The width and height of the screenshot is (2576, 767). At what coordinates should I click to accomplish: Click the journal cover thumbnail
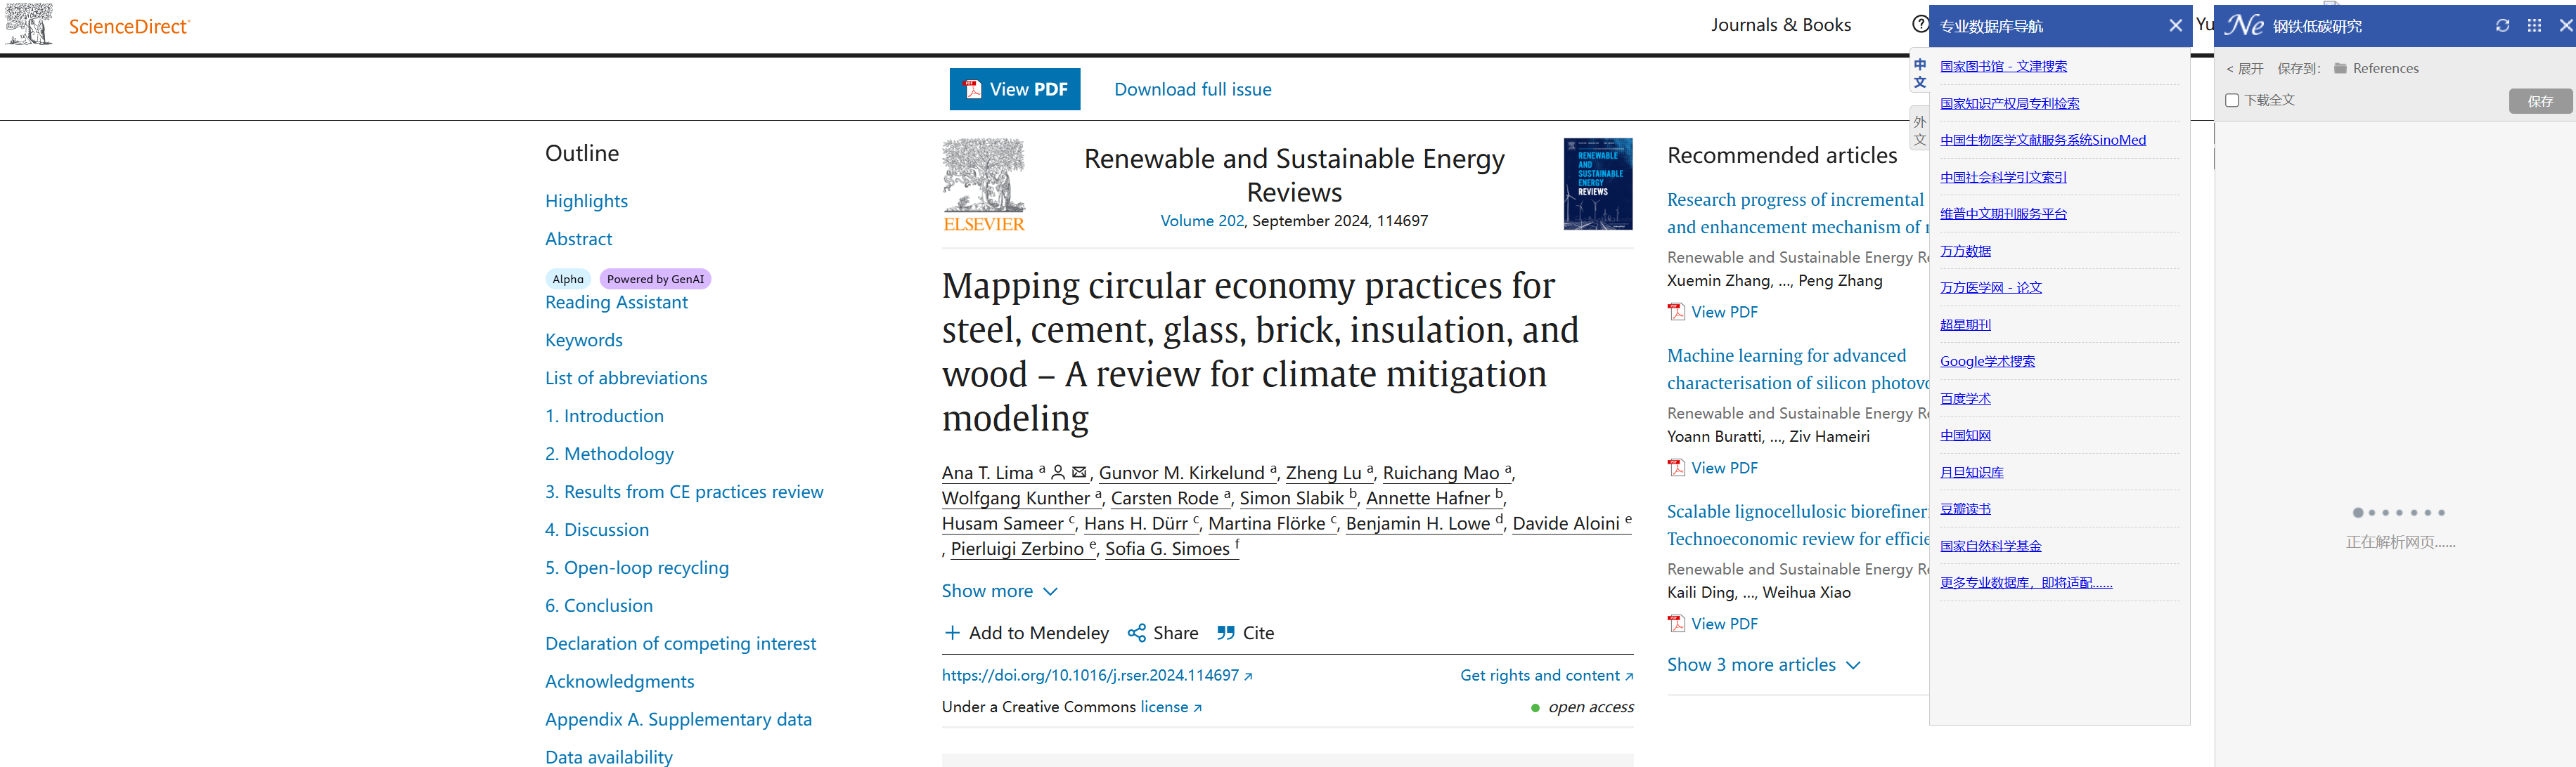[1597, 184]
